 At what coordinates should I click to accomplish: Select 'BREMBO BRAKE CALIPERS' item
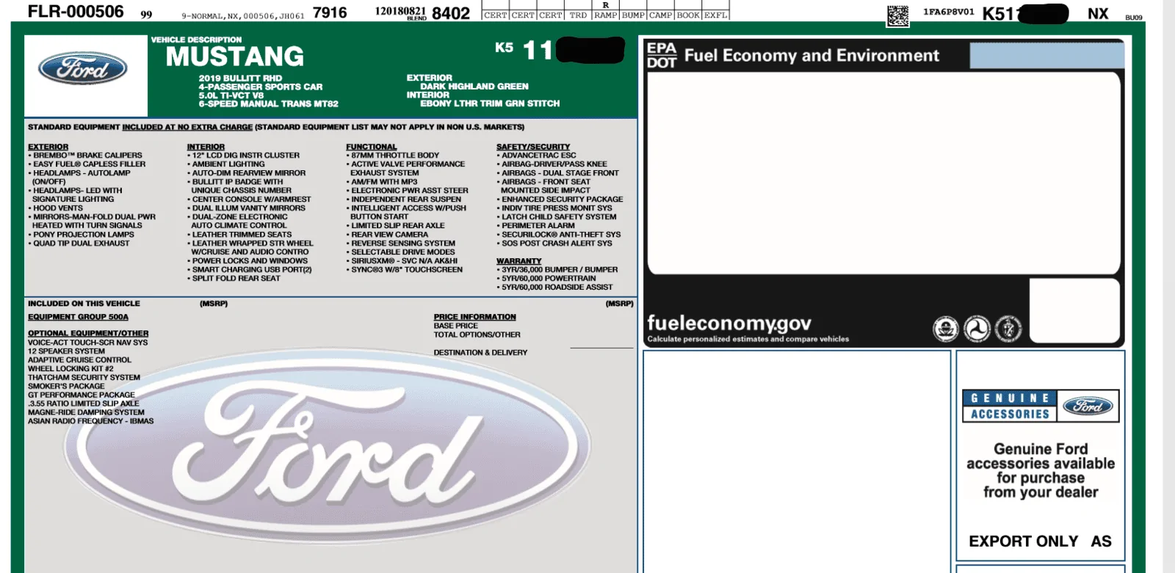pos(85,156)
